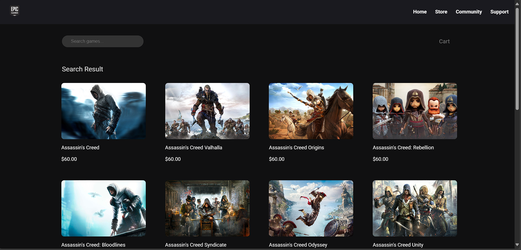Click the 'Assassin's Creed: Rebellion' title text
The height and width of the screenshot is (250, 521).
click(x=403, y=148)
